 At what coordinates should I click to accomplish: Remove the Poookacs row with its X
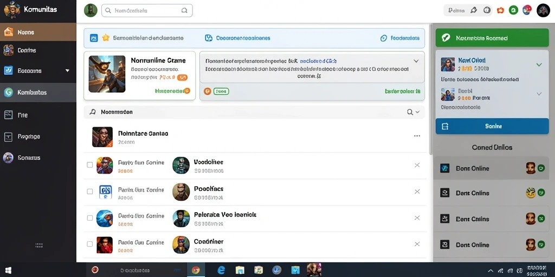click(417, 192)
